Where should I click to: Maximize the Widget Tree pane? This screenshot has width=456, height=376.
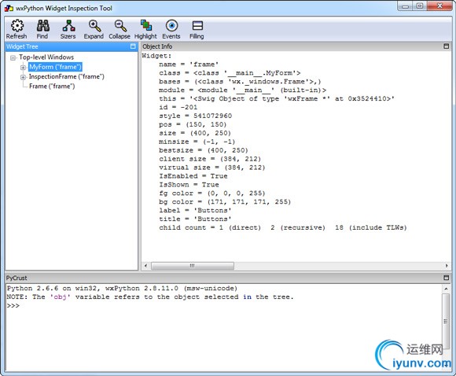click(x=133, y=46)
